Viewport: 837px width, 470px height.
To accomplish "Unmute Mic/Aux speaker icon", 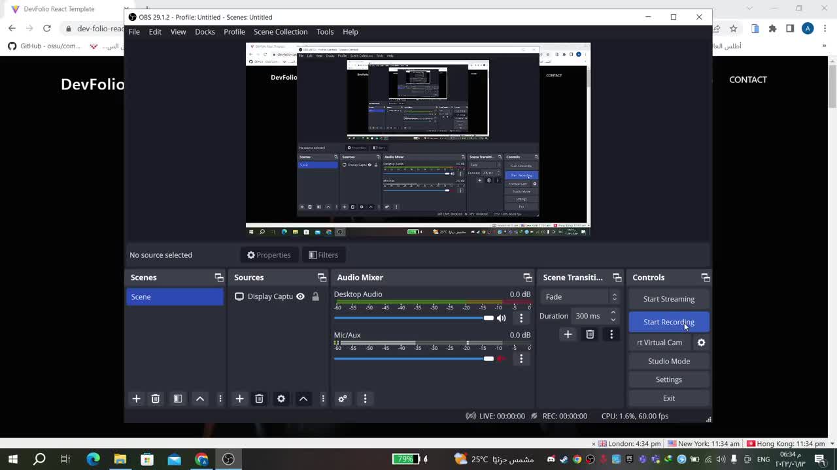I will 501,358.
